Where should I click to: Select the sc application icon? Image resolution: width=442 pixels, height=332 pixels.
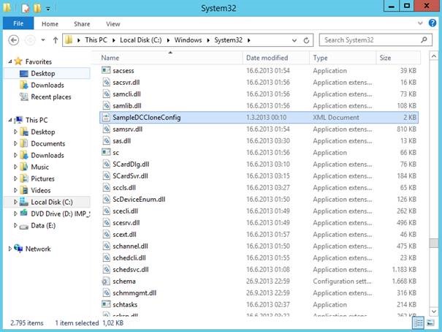click(x=106, y=152)
